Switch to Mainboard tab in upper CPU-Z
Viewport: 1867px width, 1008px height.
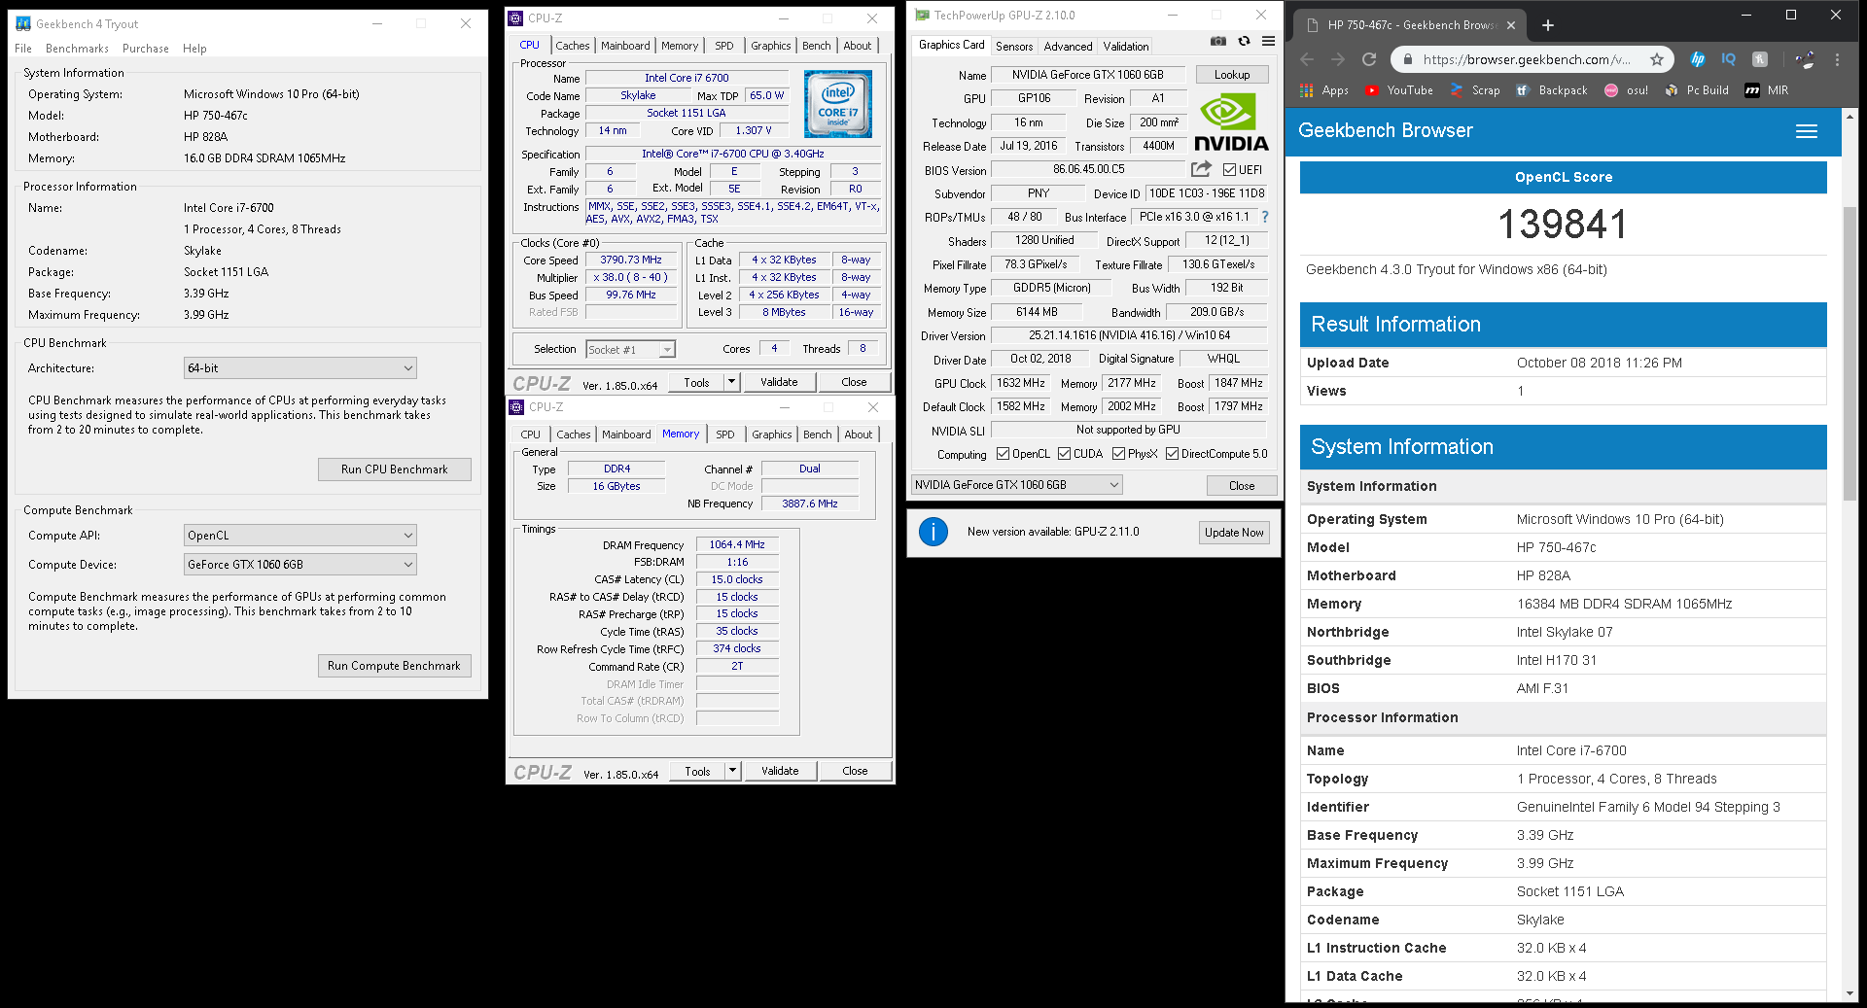click(x=625, y=46)
